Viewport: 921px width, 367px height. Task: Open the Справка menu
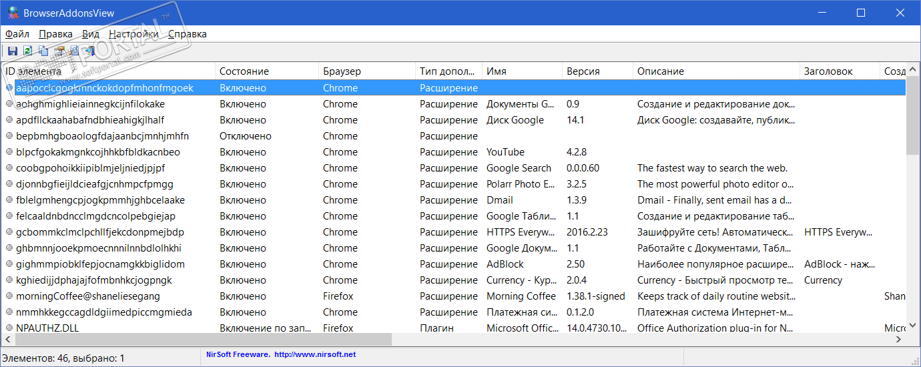pos(188,34)
